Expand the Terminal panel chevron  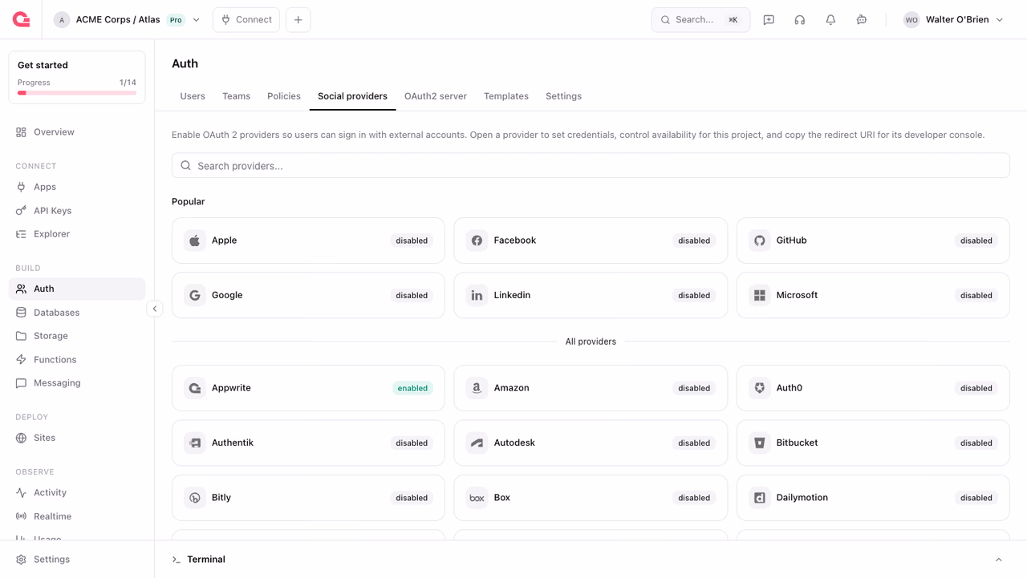[x=999, y=560]
